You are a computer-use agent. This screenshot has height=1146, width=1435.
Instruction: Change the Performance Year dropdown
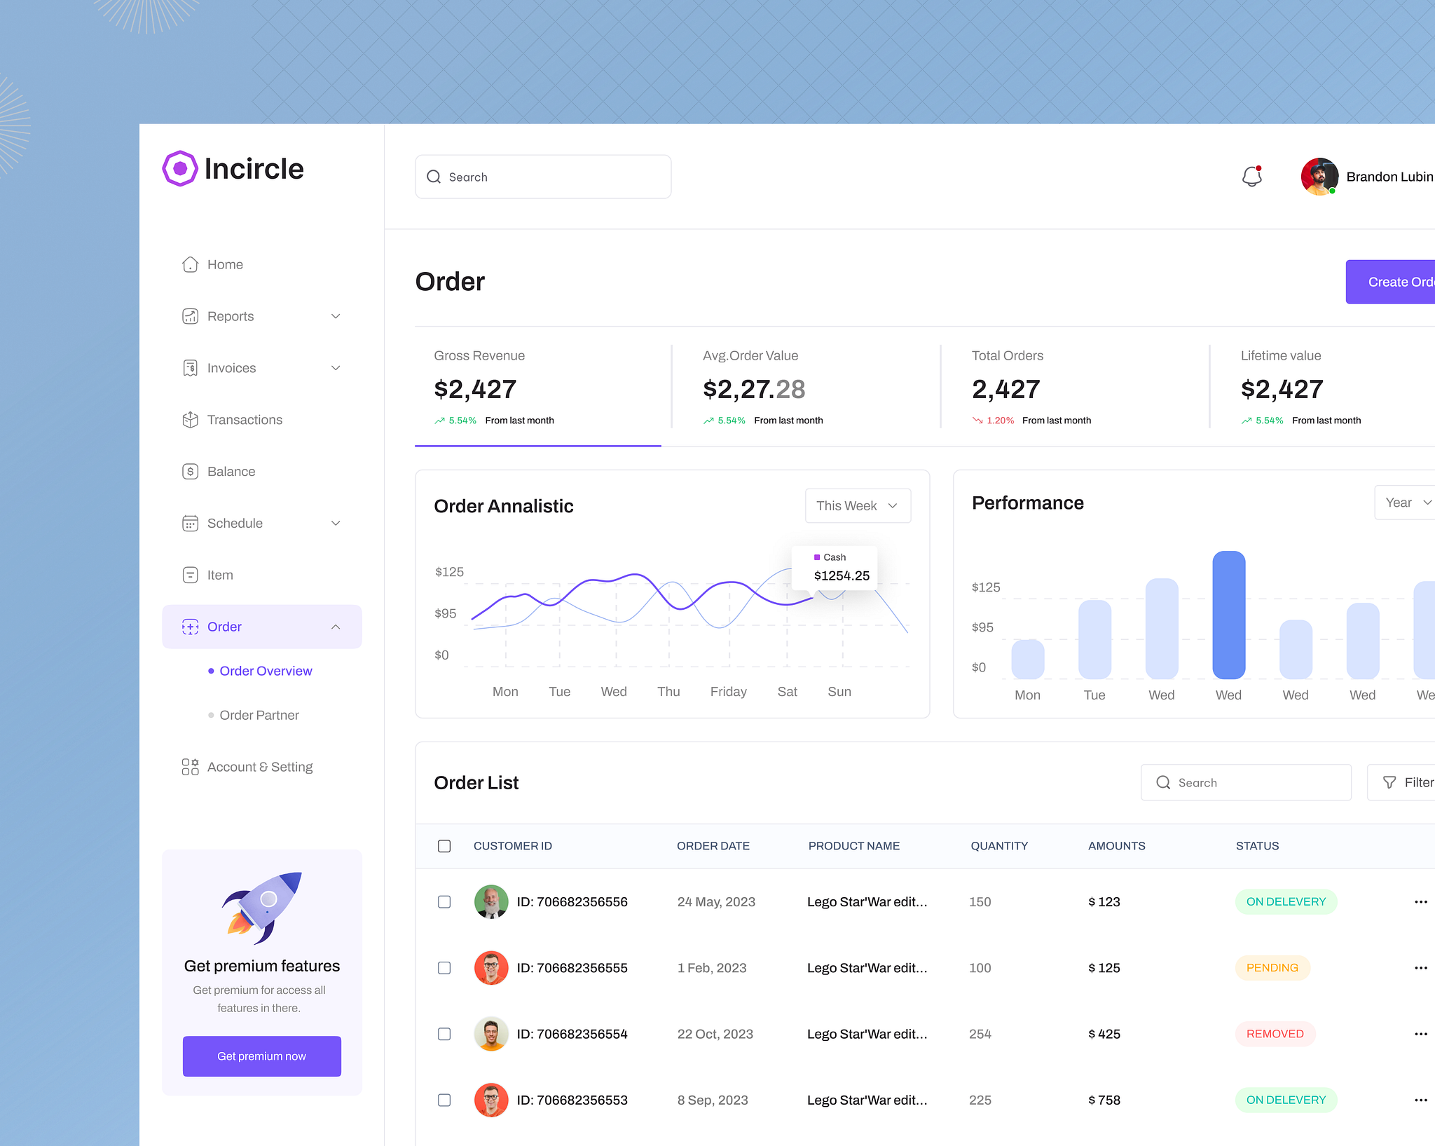[x=1403, y=502]
